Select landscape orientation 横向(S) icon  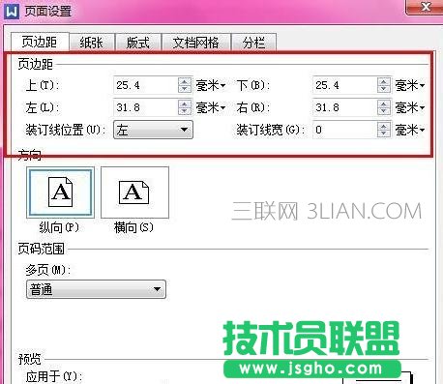pyautogui.click(x=134, y=192)
